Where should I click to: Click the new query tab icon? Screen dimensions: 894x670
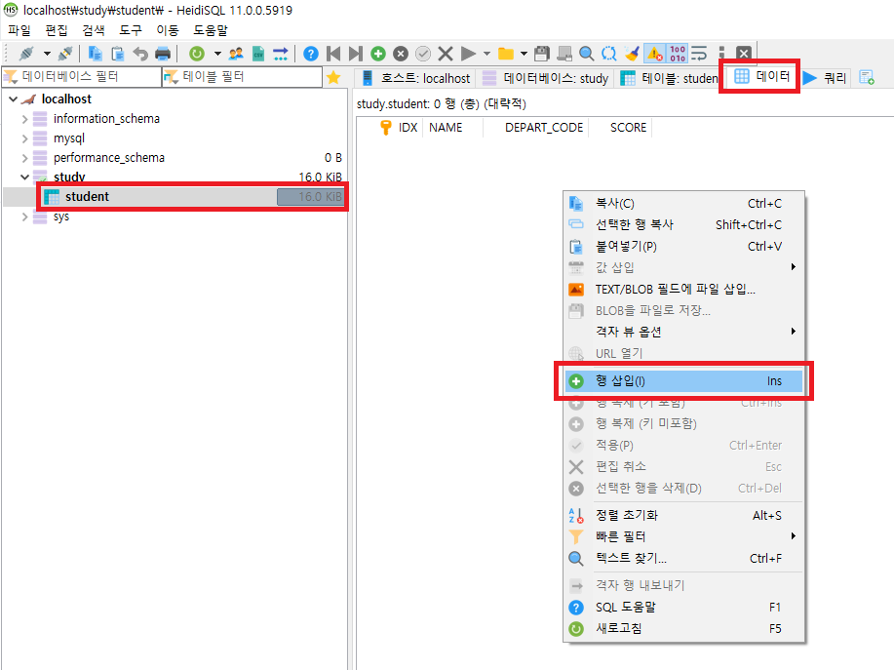tap(867, 78)
